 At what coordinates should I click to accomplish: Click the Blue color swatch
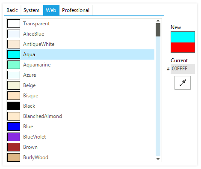14,127
